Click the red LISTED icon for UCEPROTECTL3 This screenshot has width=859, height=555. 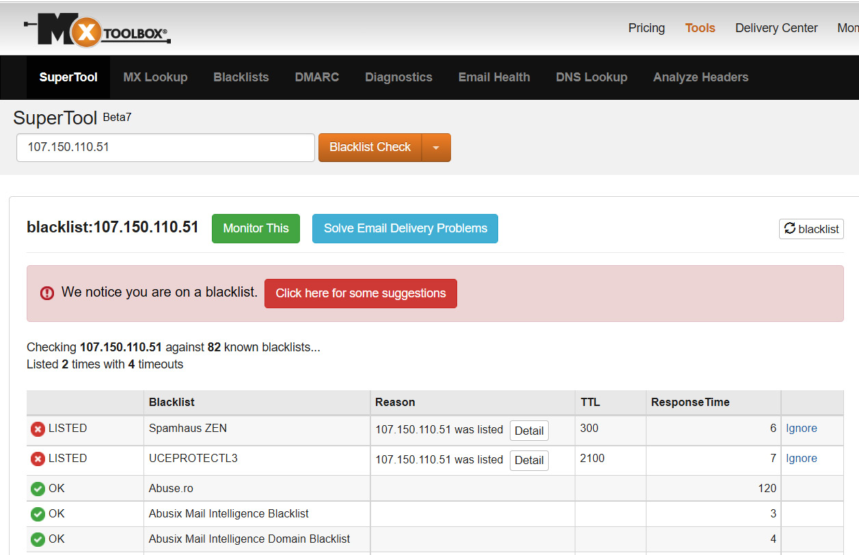click(x=38, y=459)
